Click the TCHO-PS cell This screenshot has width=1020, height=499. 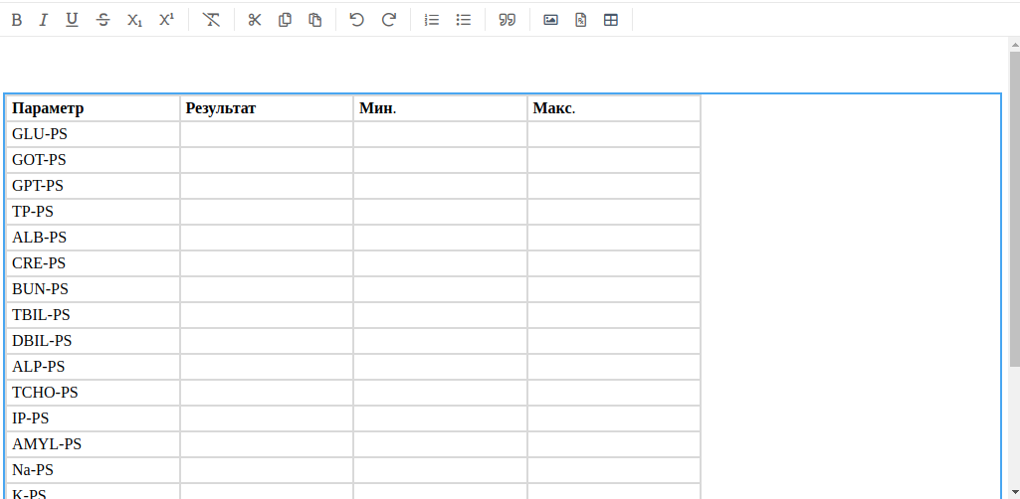pyautogui.click(x=93, y=393)
